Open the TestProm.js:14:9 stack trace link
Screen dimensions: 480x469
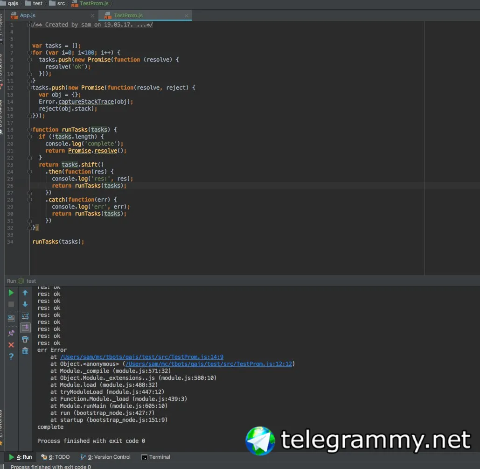142,357
